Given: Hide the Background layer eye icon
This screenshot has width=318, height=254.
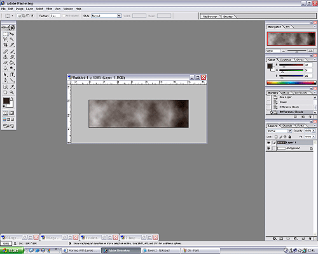Looking at the screenshot, I should [x=268, y=149].
